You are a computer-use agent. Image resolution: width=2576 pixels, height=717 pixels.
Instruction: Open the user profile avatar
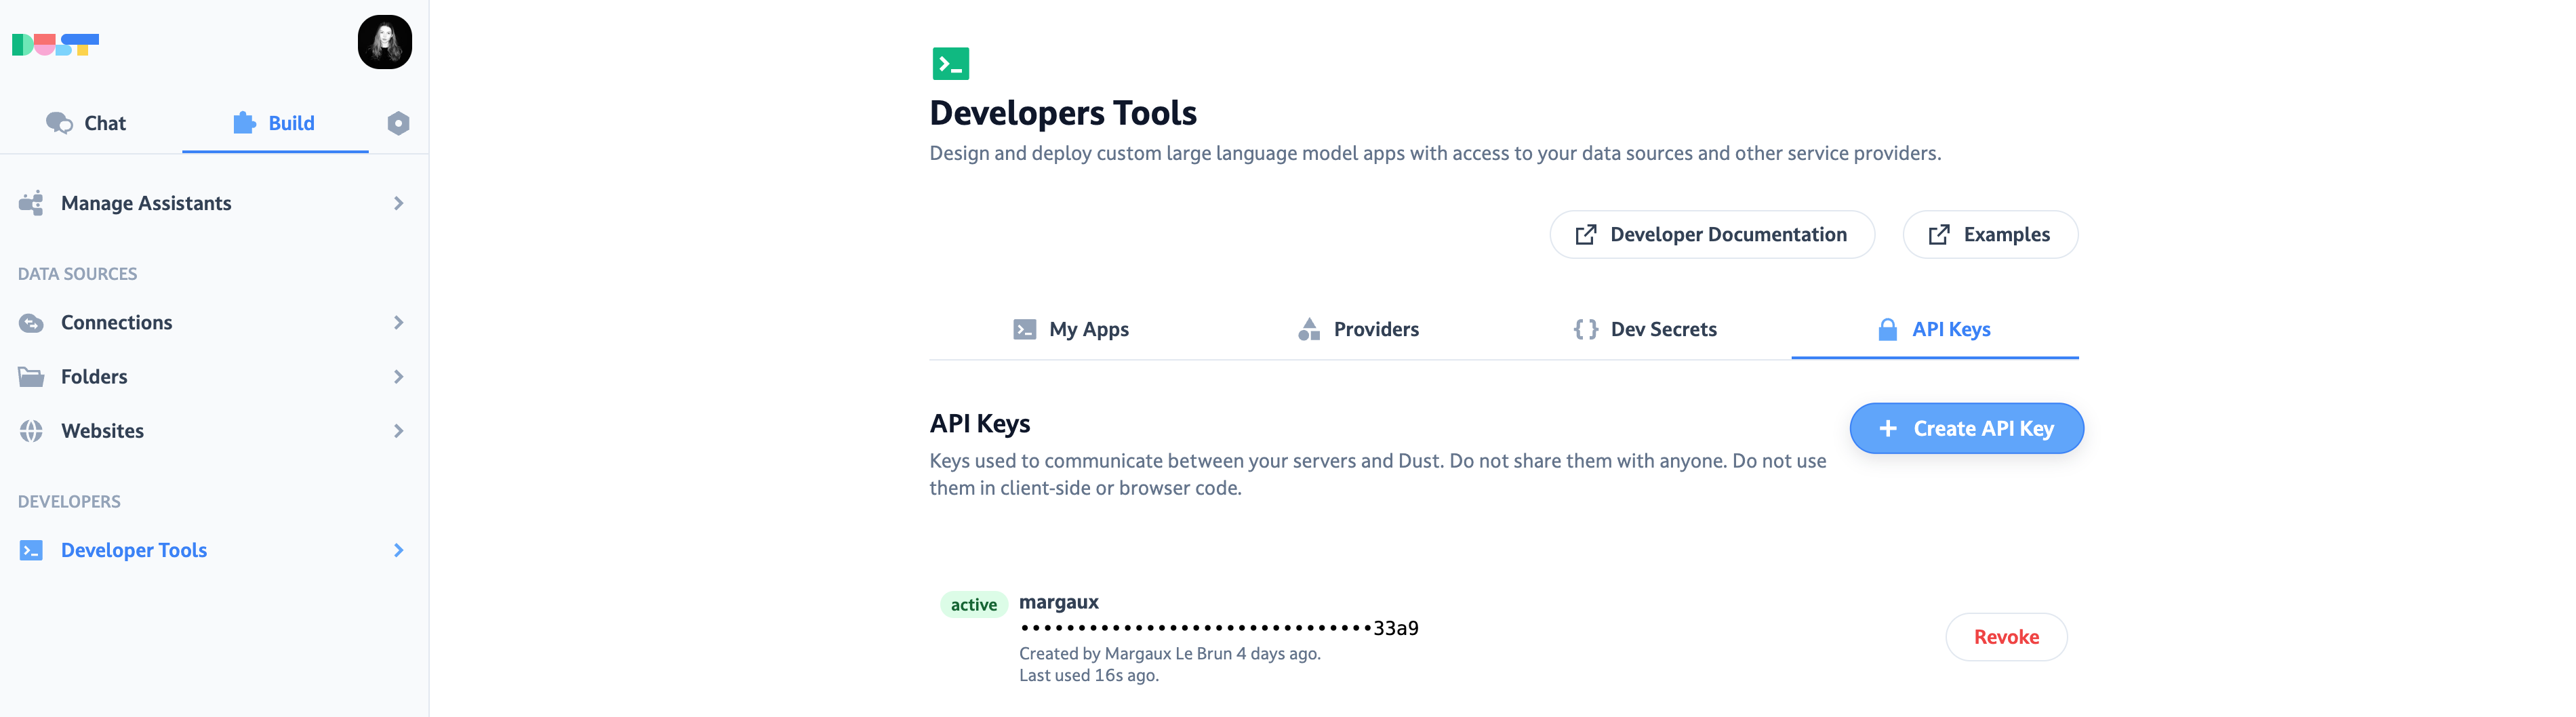[x=385, y=42]
